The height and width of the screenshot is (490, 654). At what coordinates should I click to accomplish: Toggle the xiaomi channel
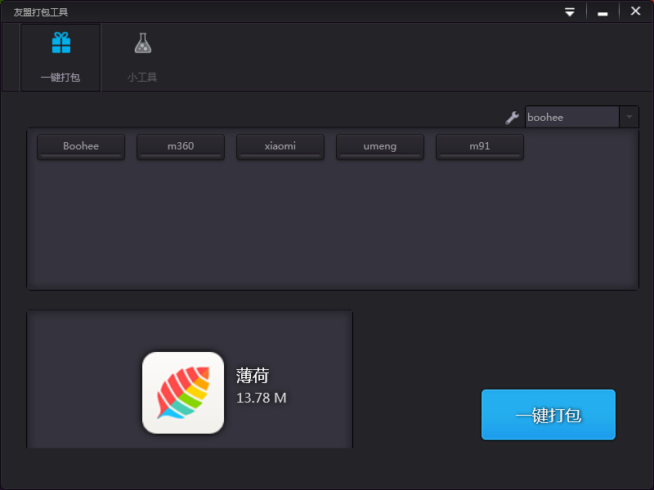(x=280, y=146)
